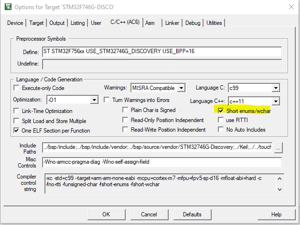Confirm settings with the OK button
The height and width of the screenshot is (225, 300).
[106, 214]
